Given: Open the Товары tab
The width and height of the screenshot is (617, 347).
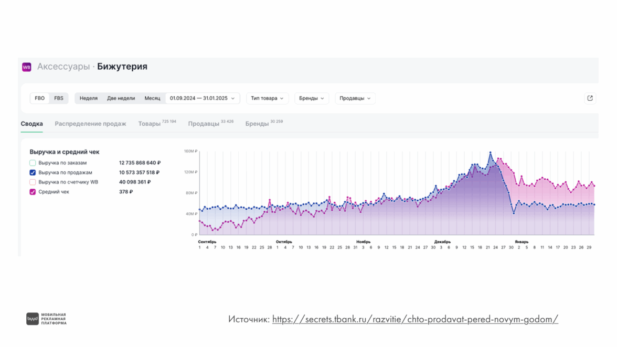Looking at the screenshot, I should click(150, 124).
